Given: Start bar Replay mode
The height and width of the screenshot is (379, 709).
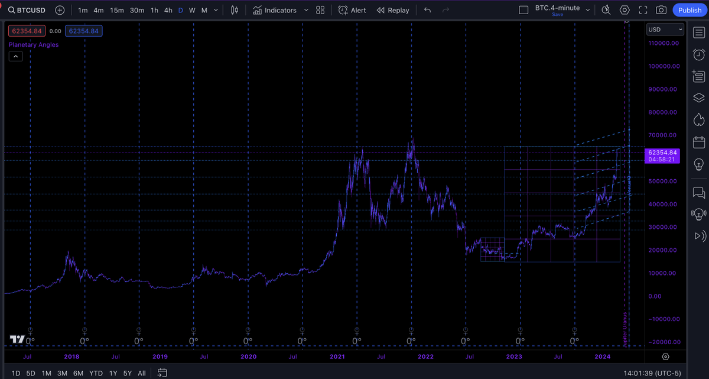Looking at the screenshot, I should (393, 10).
